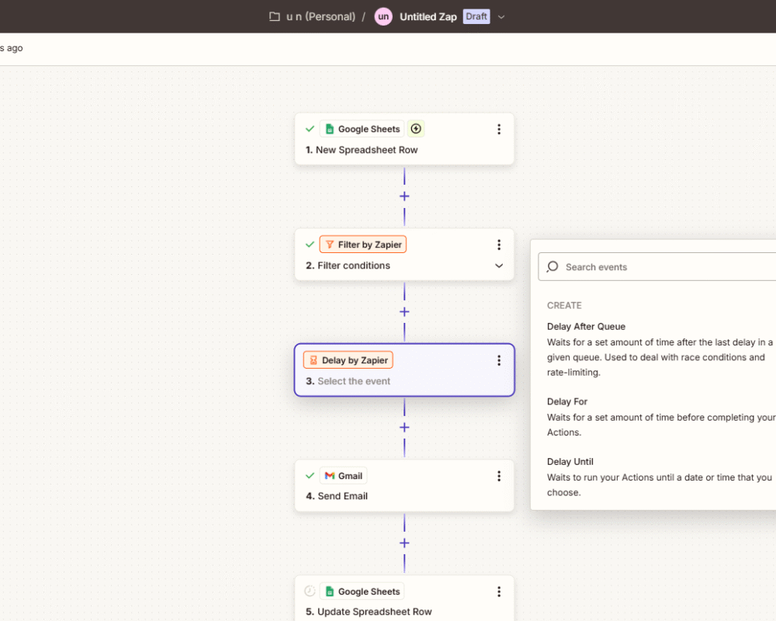
Task: Click the lightning trigger icon on step 1
Action: 416,129
